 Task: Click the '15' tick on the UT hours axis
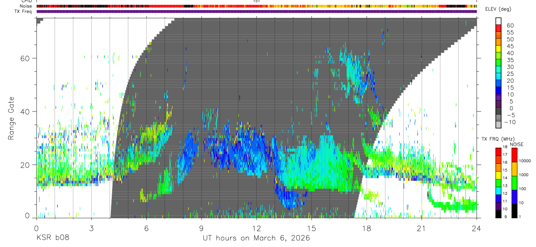tap(311, 228)
